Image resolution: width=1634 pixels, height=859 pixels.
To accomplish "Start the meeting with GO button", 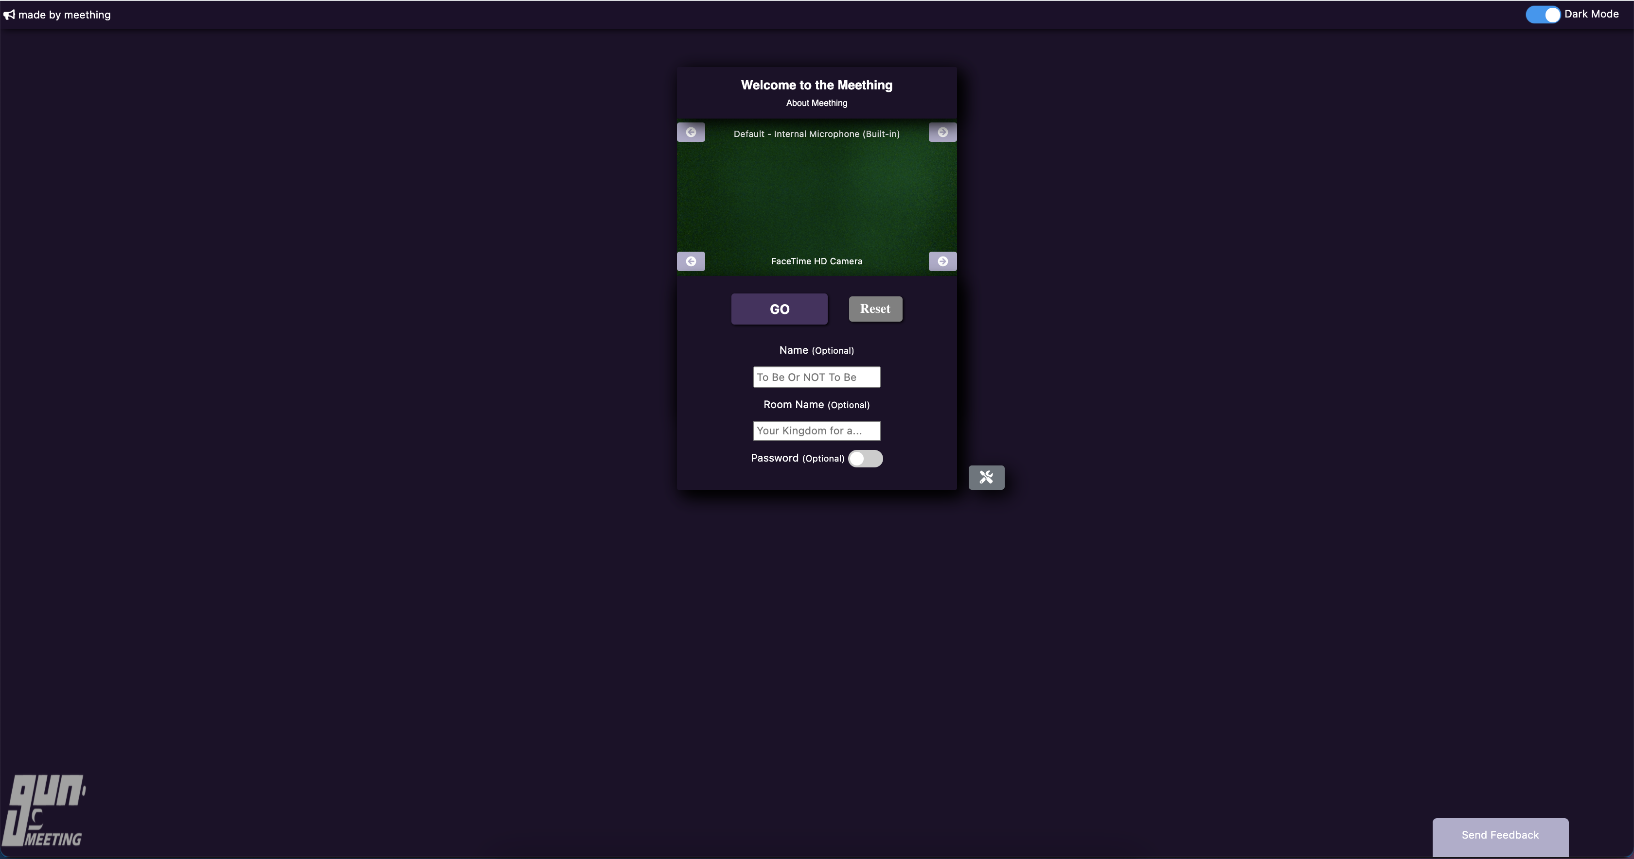I will point(780,309).
